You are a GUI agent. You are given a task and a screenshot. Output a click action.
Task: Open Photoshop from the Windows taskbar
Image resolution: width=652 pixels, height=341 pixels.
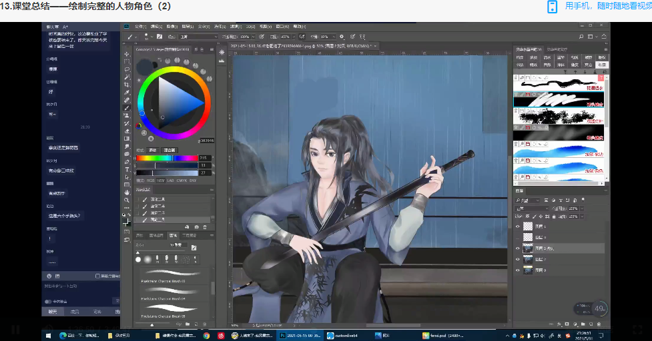point(300,335)
